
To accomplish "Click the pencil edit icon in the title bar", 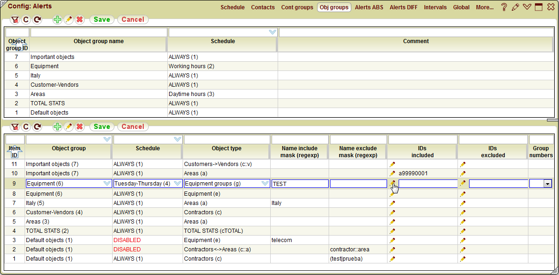I will pyautogui.click(x=515, y=7).
